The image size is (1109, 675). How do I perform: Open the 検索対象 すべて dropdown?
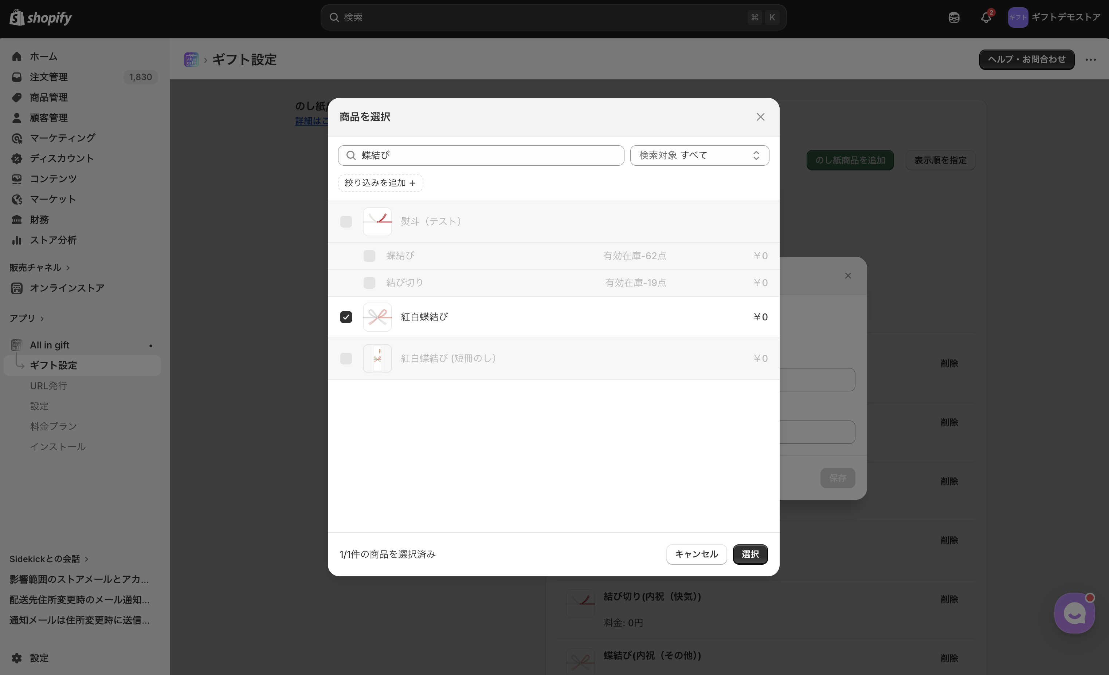pyautogui.click(x=699, y=155)
